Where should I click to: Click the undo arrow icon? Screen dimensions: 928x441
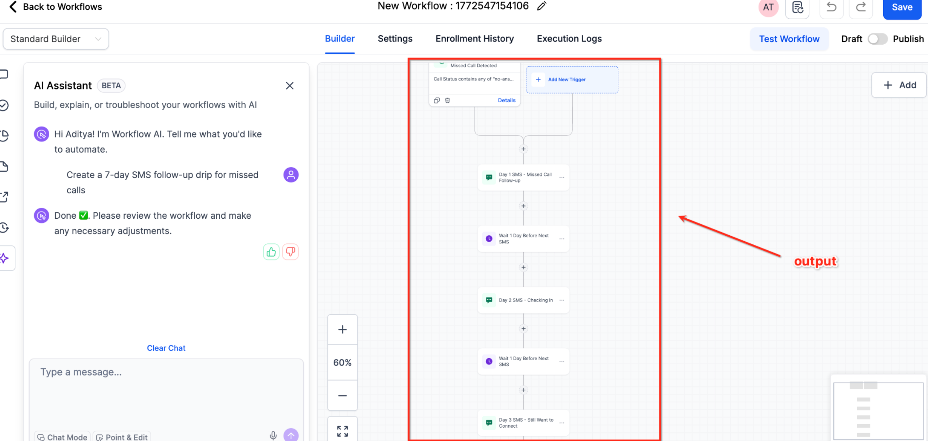coord(831,7)
